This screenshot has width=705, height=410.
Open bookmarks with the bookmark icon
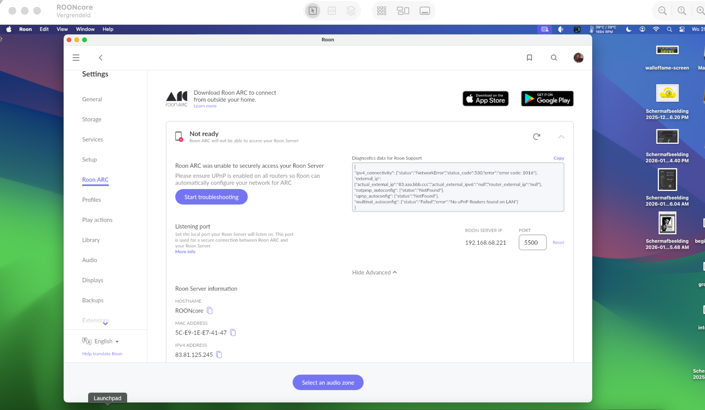(529, 58)
